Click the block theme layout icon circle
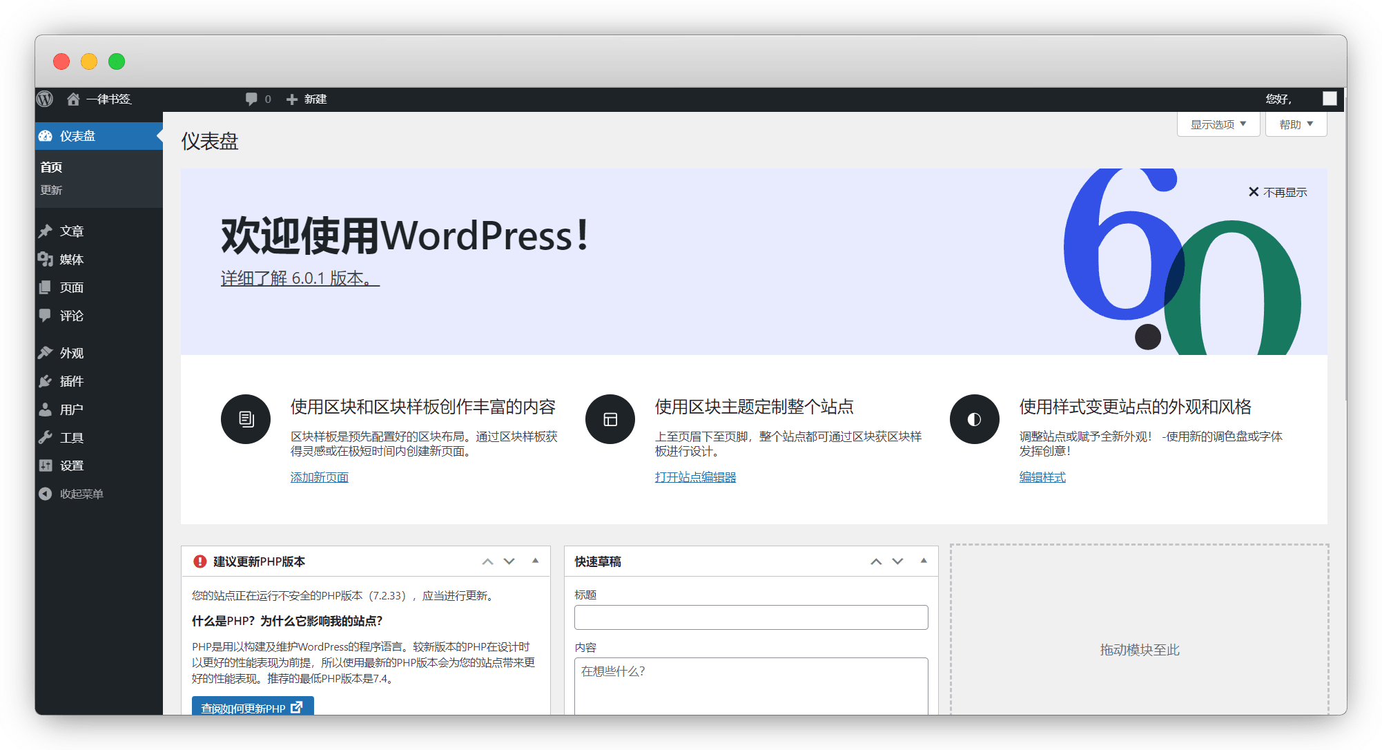The height and width of the screenshot is (750, 1382). click(x=610, y=419)
